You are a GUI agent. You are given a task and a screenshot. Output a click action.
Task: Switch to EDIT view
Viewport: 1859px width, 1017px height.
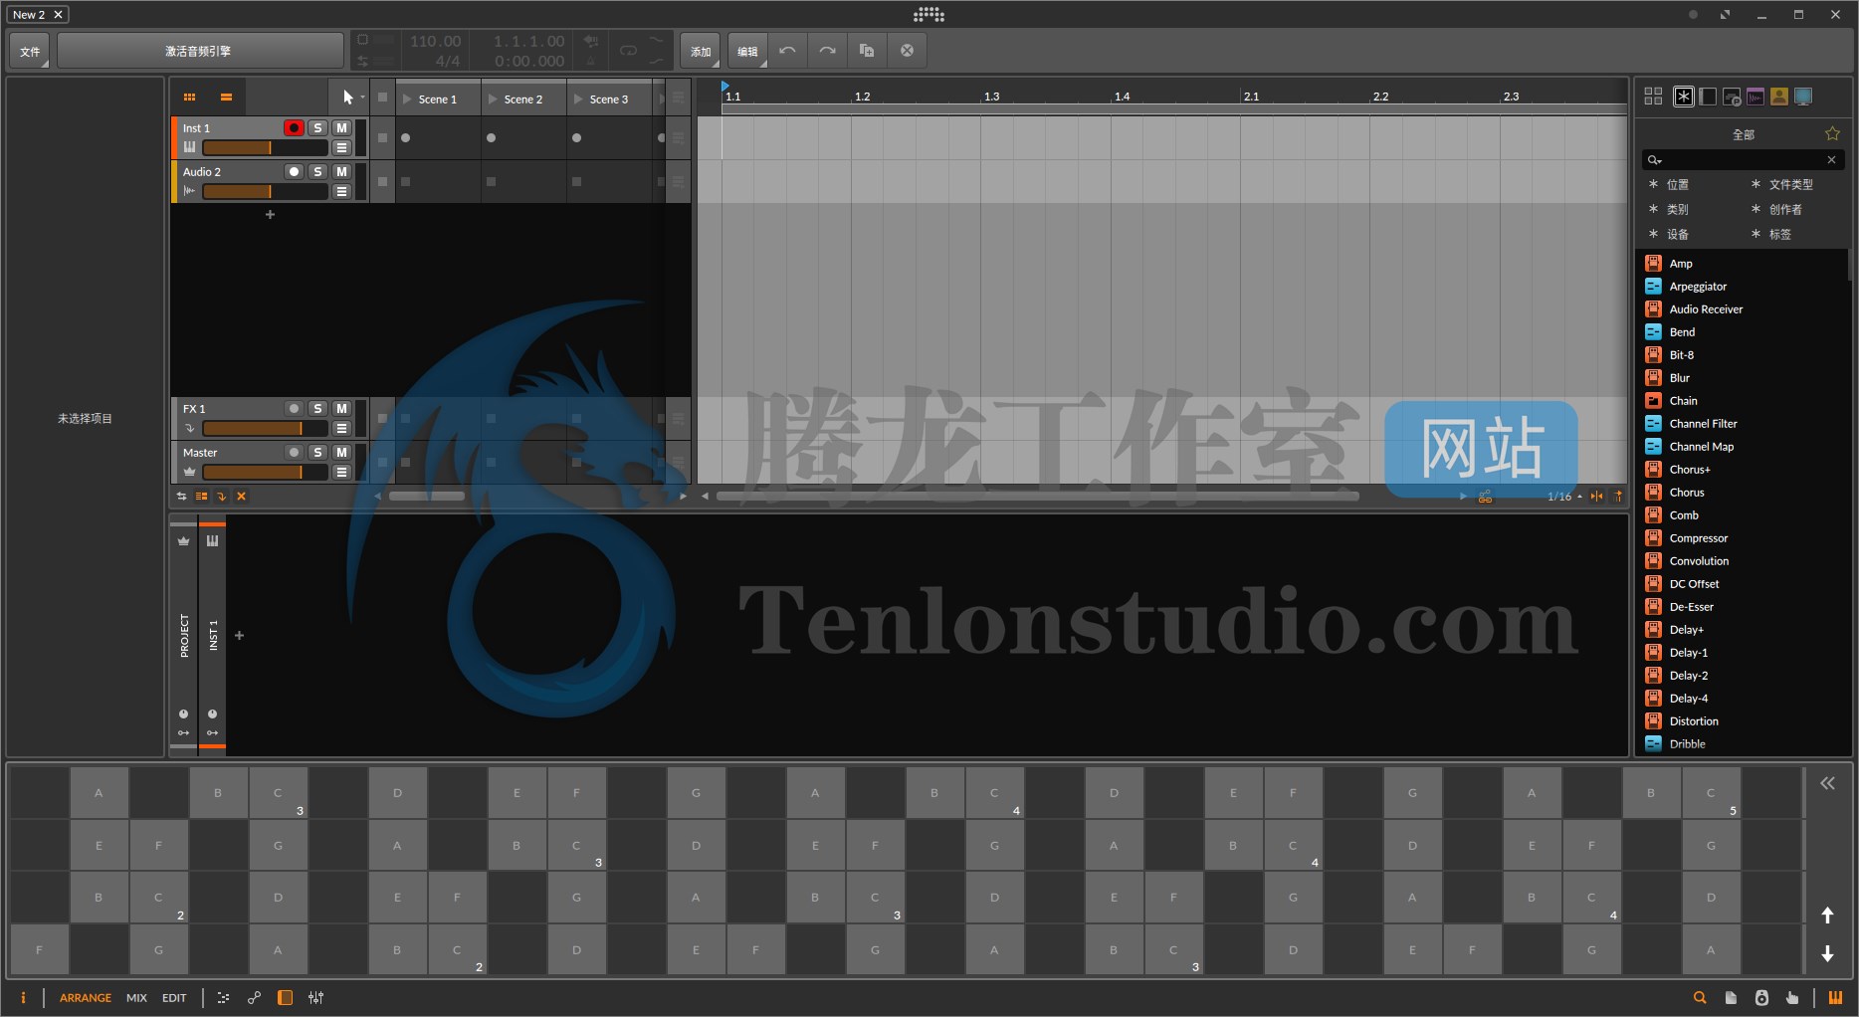174,998
